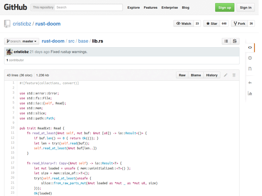Go to rust-doom breadcrumb root

point(53,41)
